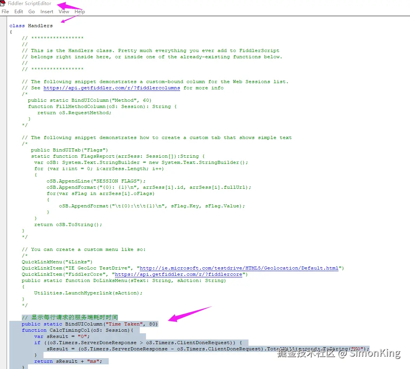Viewport: 410px width, 369px height.
Task: Click the 'var oSB: System.Text.StringBuilder' line
Action: pyautogui.click(x=141, y=162)
